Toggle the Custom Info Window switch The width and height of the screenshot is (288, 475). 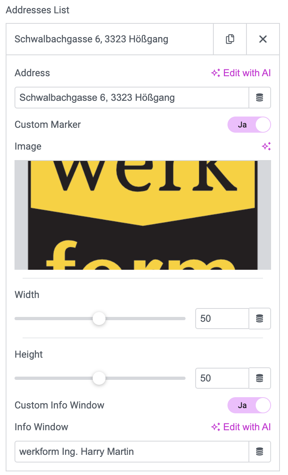pos(249,405)
